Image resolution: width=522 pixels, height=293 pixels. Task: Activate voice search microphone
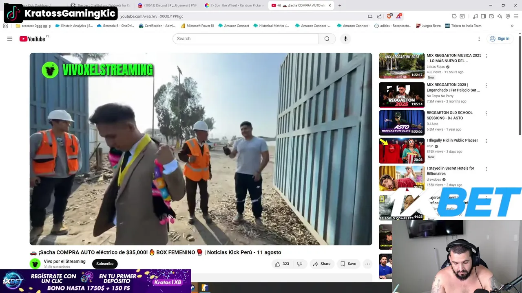345,39
